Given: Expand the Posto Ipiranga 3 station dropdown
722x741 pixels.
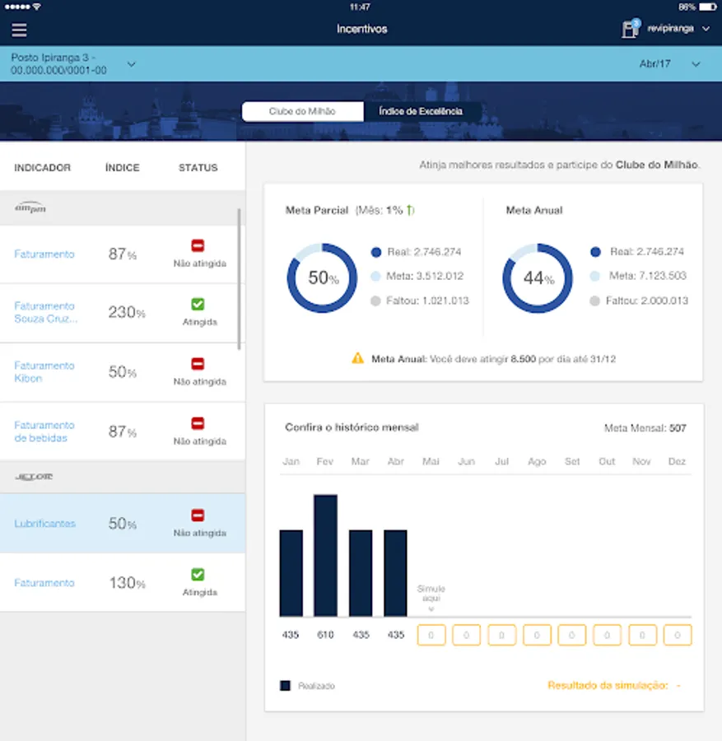Looking at the screenshot, I should tap(132, 63).
